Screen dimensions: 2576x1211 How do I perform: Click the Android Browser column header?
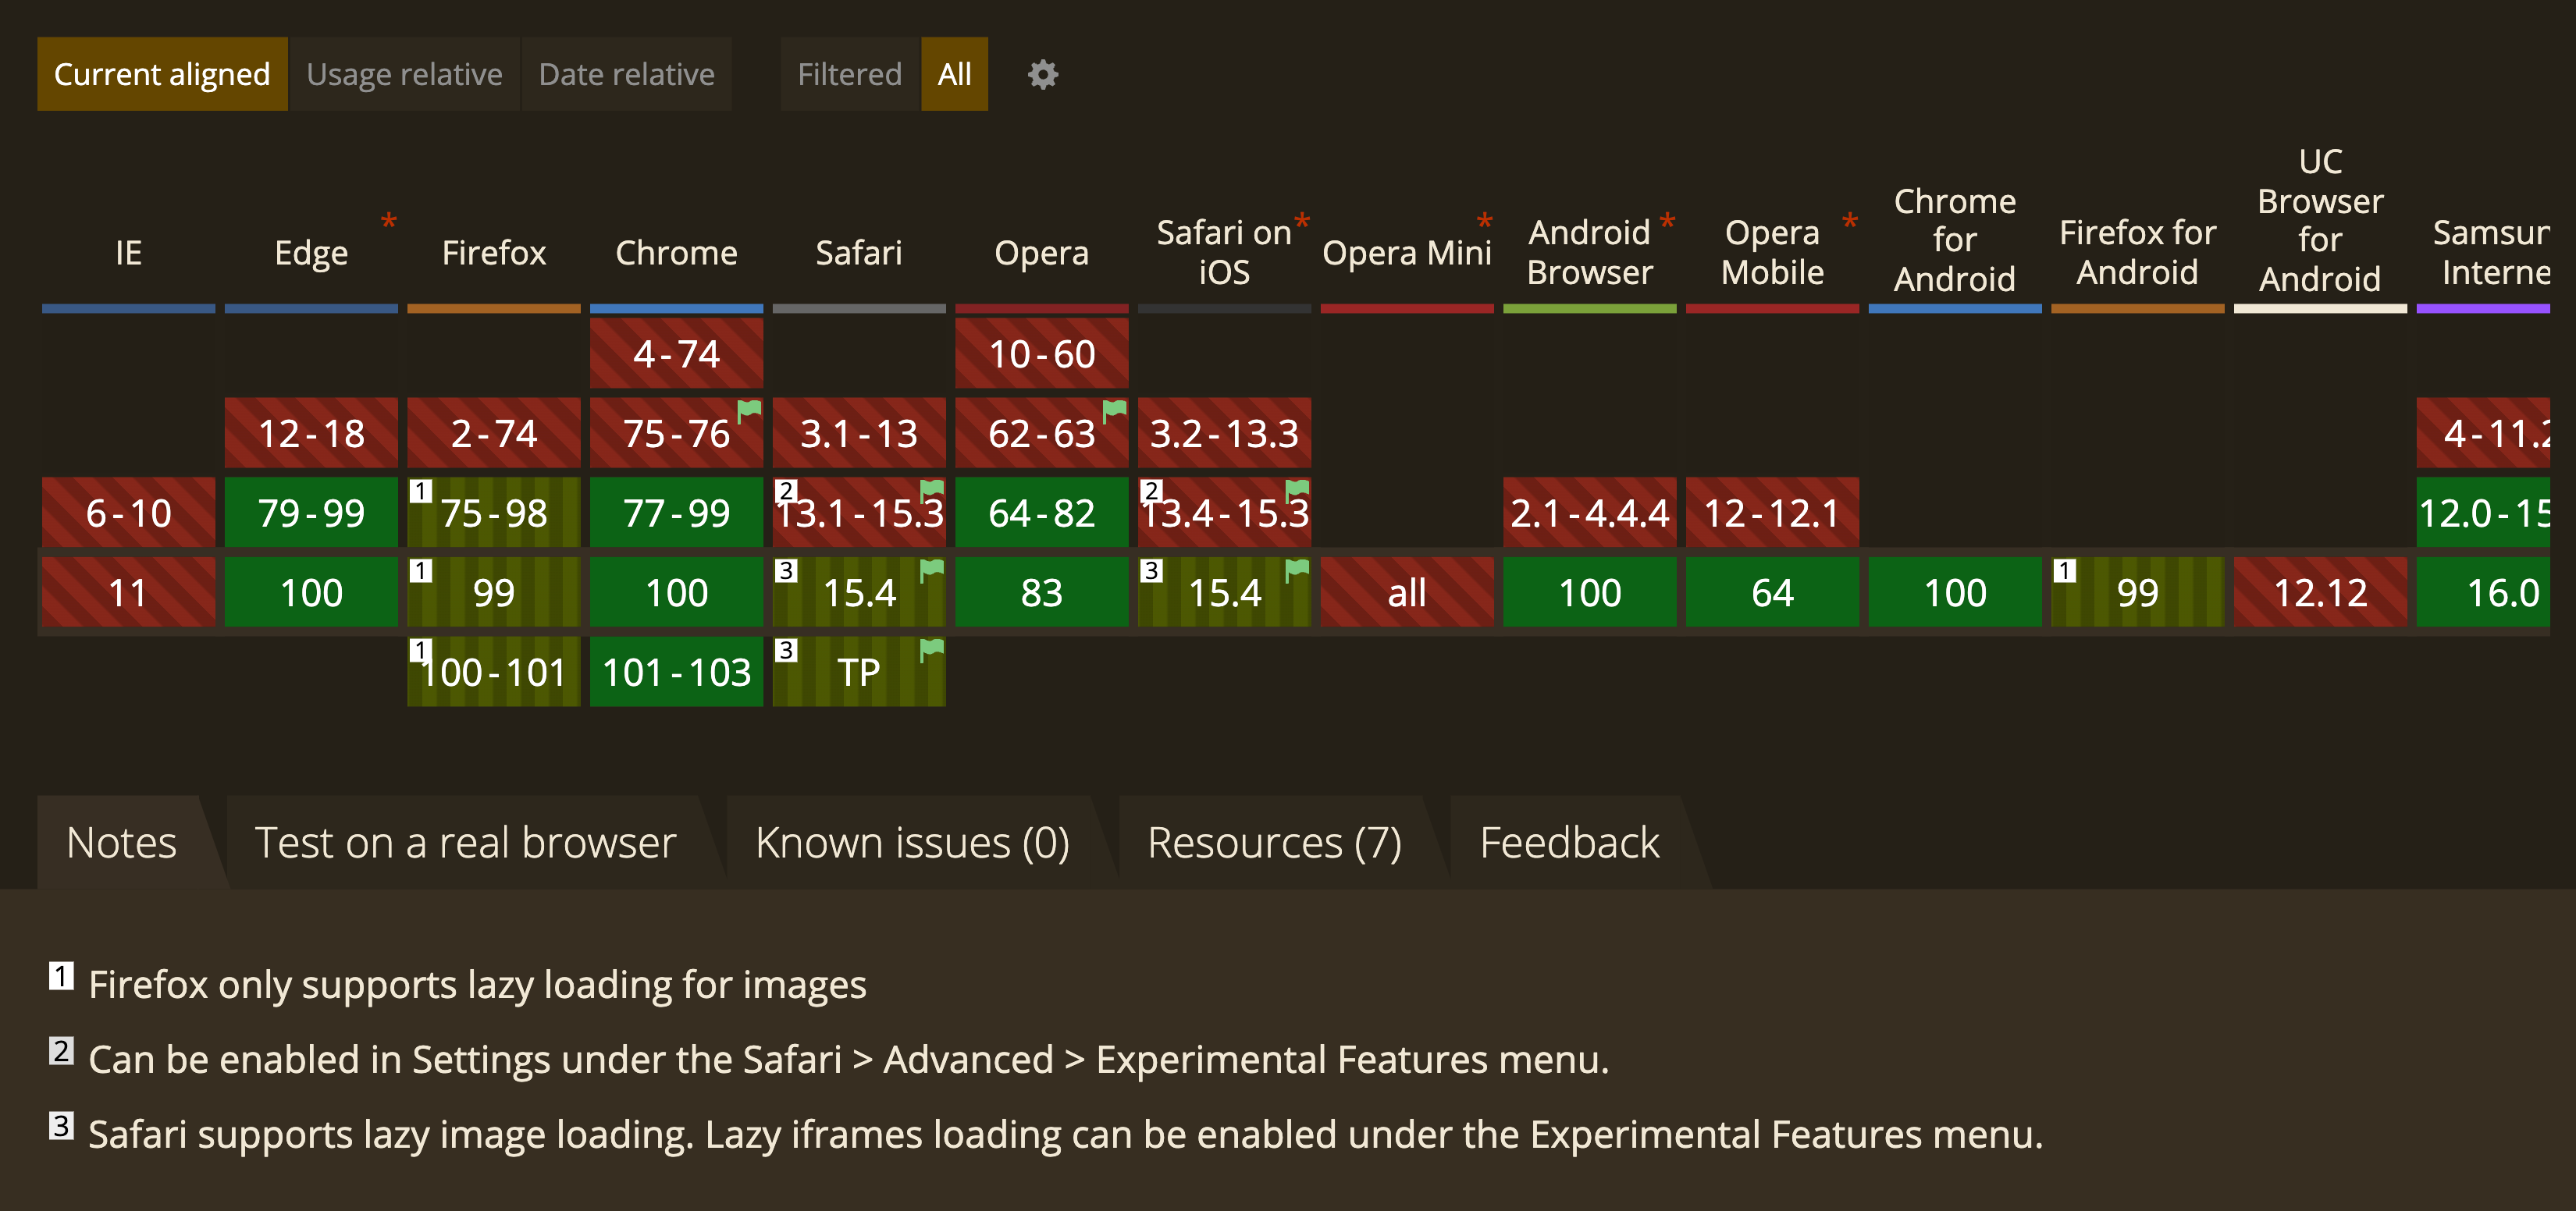1590,252
